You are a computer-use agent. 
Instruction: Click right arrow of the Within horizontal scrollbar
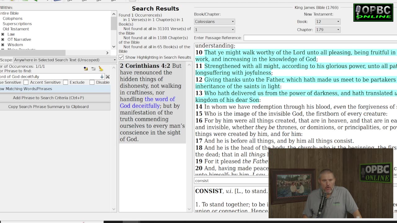click(x=107, y=53)
